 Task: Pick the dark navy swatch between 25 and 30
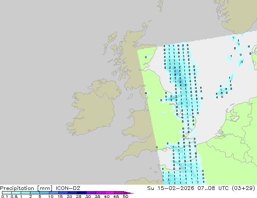[x=81, y=193]
